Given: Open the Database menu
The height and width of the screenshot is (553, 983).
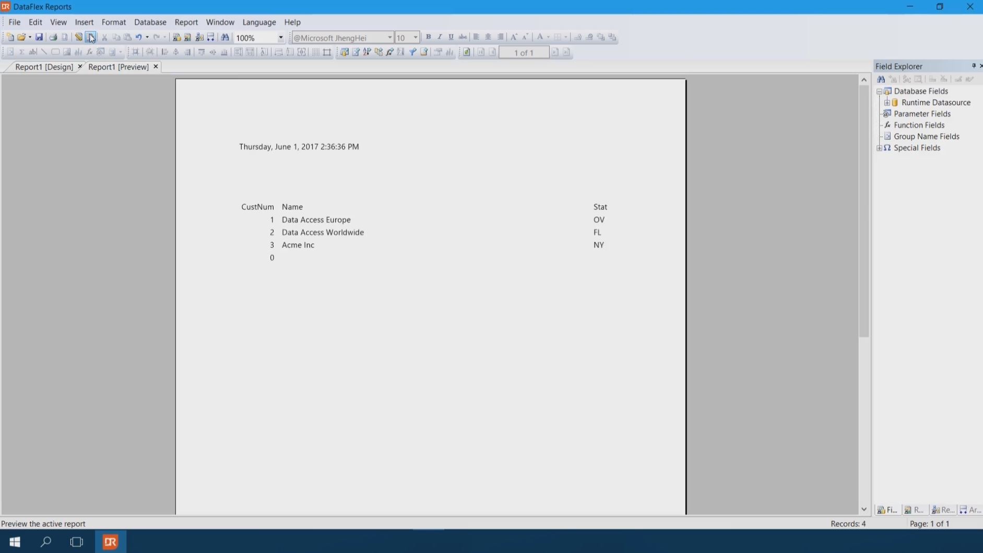Looking at the screenshot, I should [x=150, y=22].
